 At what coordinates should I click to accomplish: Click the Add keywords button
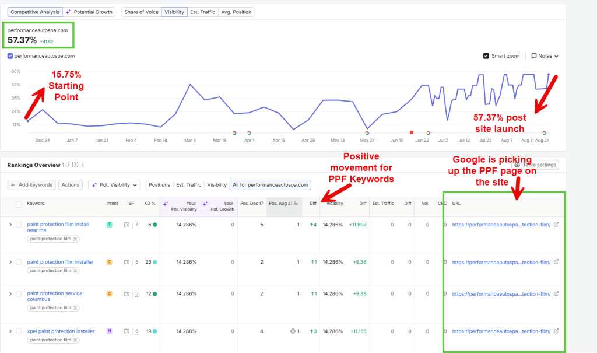coord(31,185)
